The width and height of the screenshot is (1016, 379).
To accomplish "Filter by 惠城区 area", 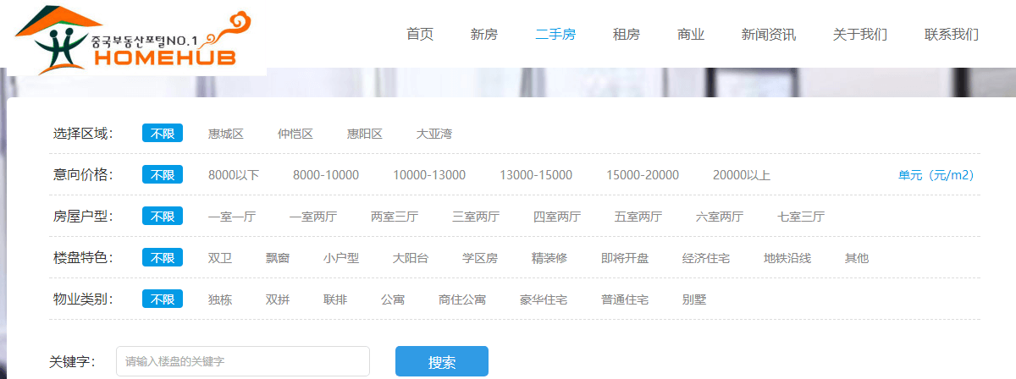I will point(226,134).
